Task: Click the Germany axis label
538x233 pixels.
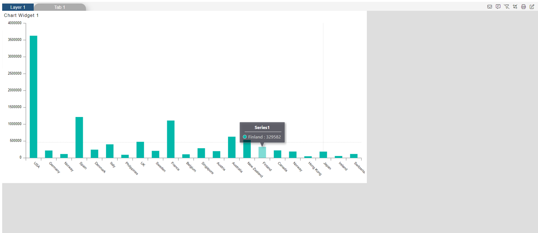Action: pos(55,167)
